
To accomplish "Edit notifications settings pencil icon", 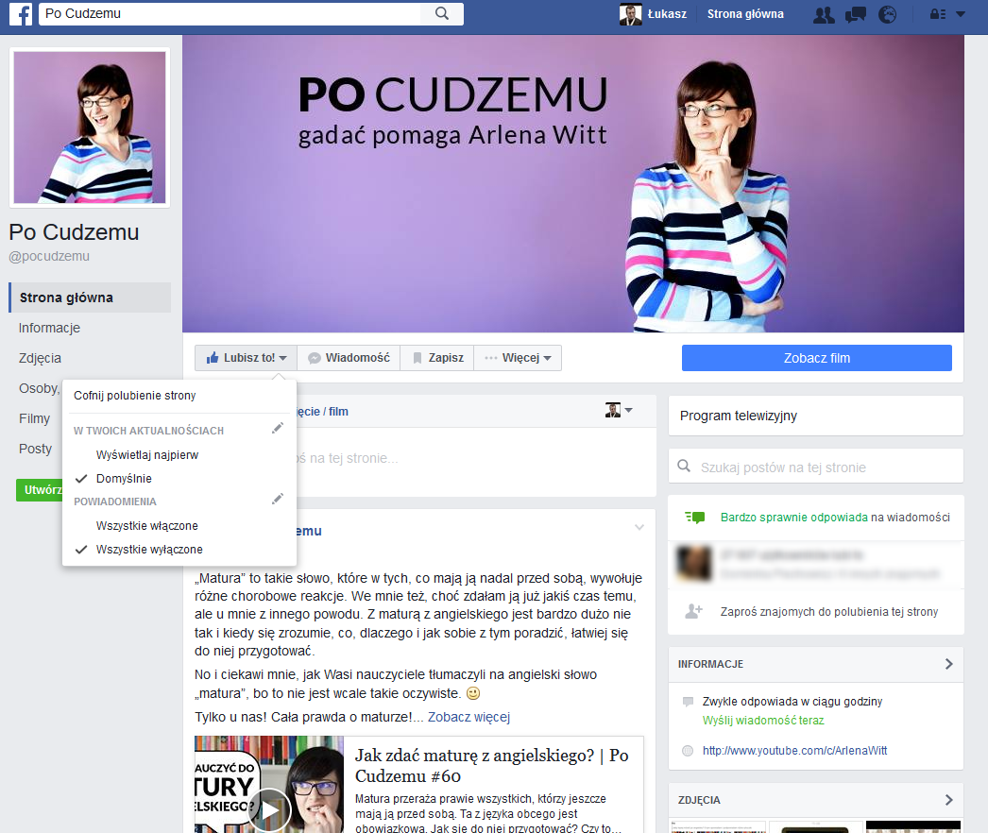I will tap(278, 499).
